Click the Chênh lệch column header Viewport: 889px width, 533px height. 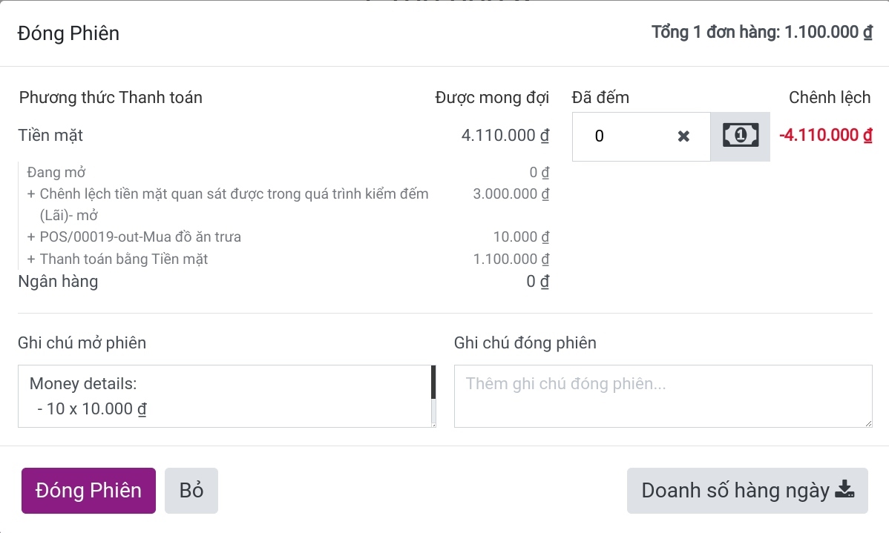click(x=830, y=97)
